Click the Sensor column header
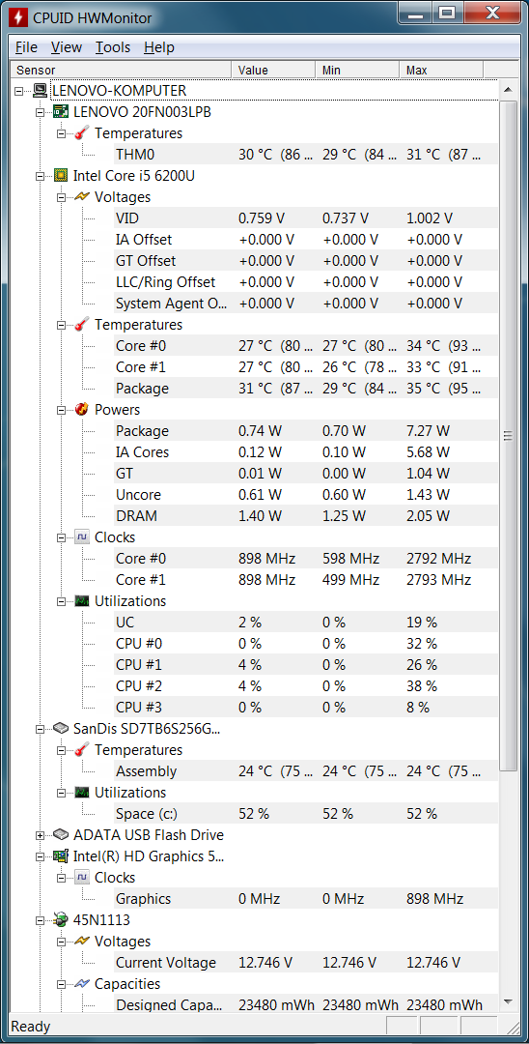Screen dimensions: 529x1044 tap(121, 70)
